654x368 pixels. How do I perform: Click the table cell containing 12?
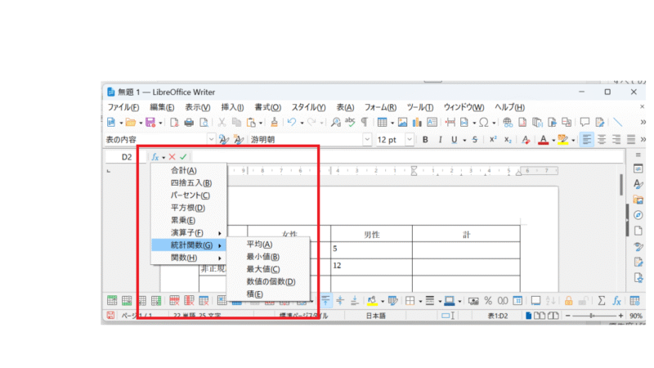click(371, 267)
